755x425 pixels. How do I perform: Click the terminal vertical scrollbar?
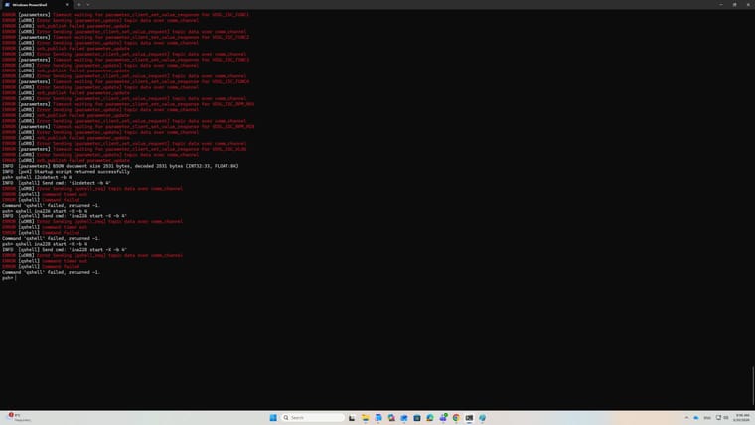point(752,199)
